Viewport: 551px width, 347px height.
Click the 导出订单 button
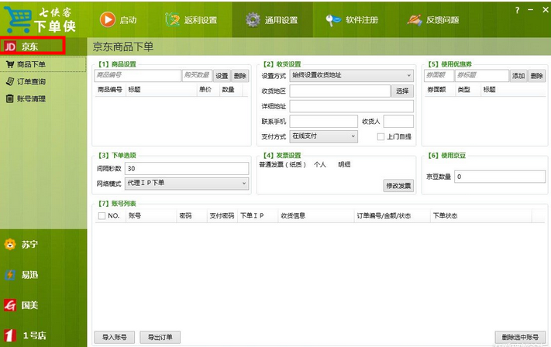tap(160, 337)
